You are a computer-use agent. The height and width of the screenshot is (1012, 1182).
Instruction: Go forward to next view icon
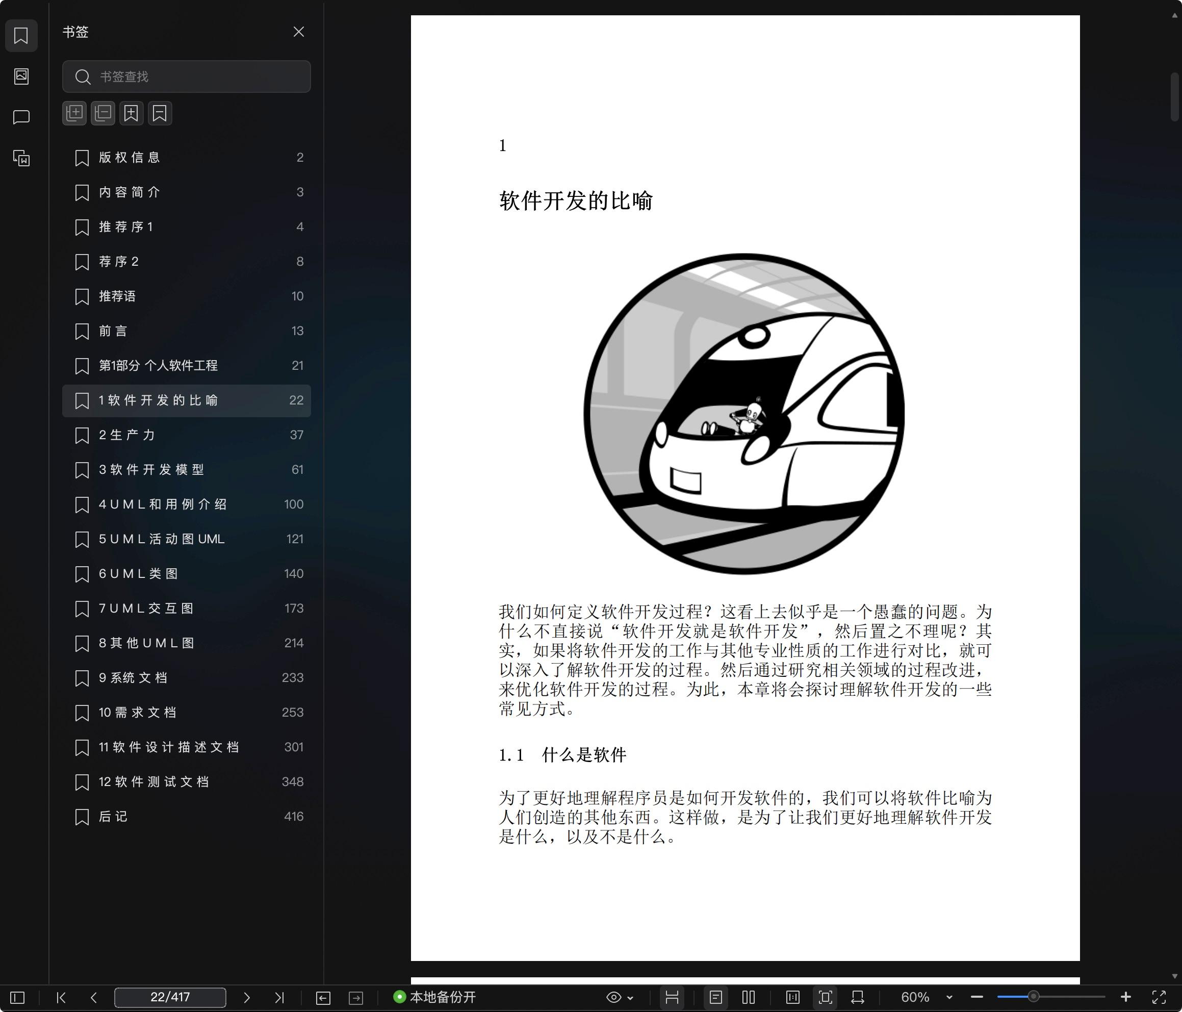[356, 997]
